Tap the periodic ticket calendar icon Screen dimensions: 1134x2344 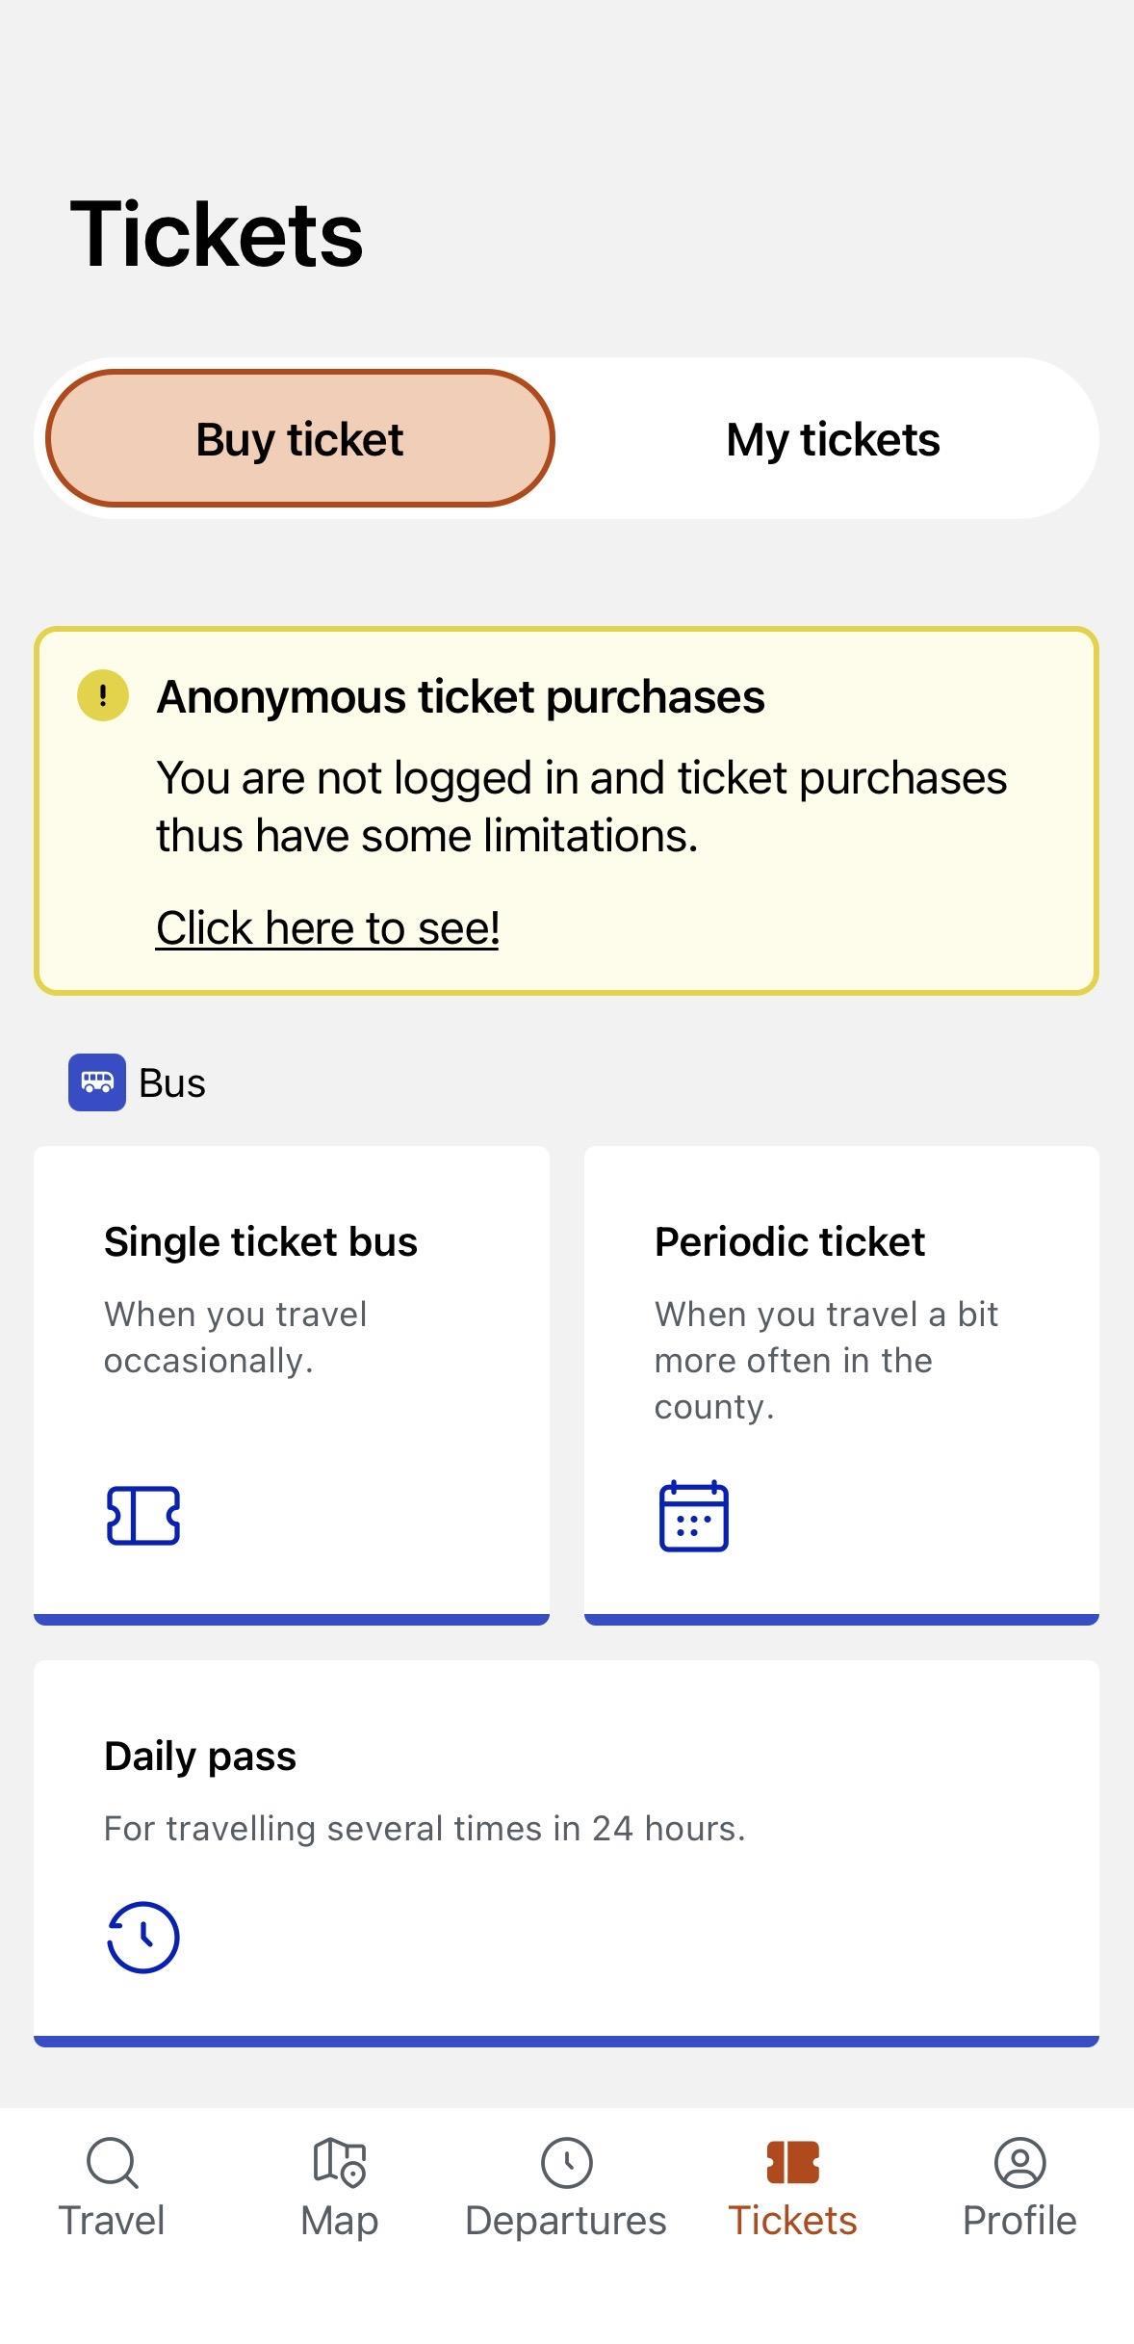pos(693,1517)
